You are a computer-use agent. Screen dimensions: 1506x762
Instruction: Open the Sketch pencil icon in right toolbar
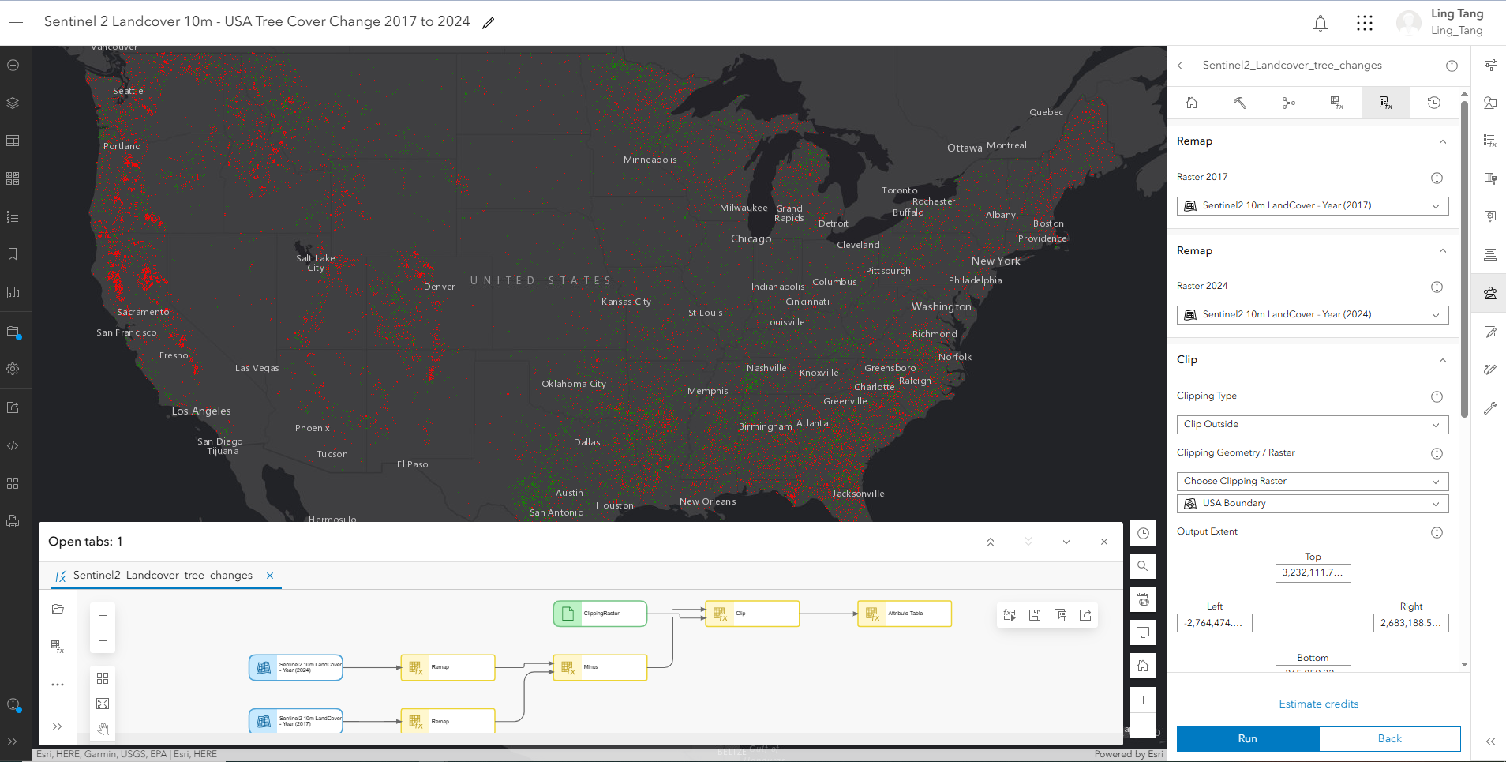click(x=1490, y=370)
